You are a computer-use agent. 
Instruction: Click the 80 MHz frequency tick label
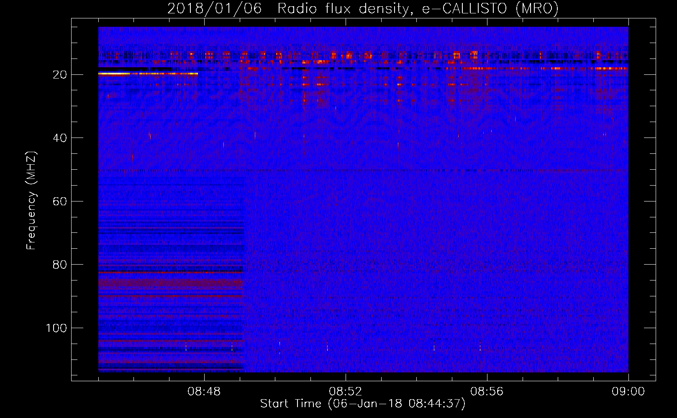point(60,265)
